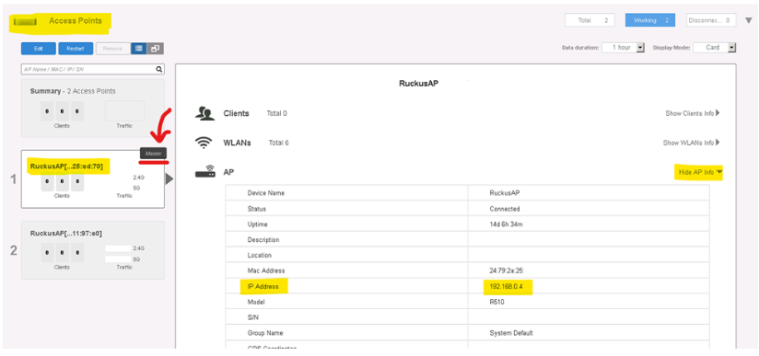Screen dimensions: 759x356
Task: Select the RuckusAP[...25:ed:70] card
Action: tap(92, 179)
